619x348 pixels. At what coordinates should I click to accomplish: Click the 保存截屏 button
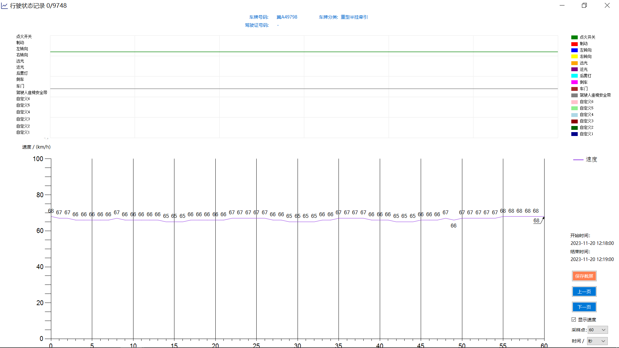584,276
